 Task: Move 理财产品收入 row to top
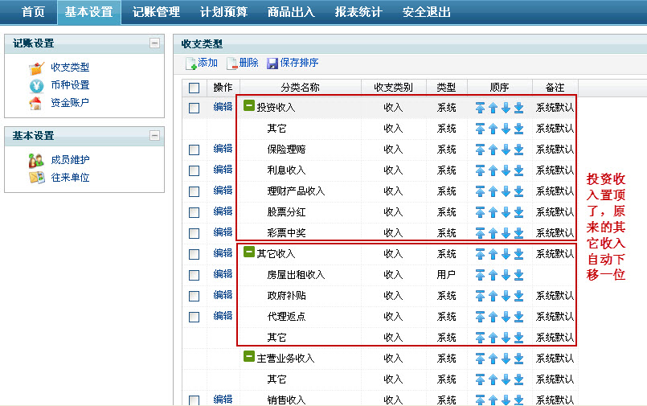pyautogui.click(x=480, y=191)
